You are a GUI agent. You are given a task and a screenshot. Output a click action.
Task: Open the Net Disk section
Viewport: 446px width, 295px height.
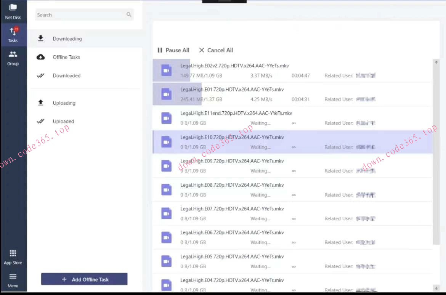click(13, 11)
